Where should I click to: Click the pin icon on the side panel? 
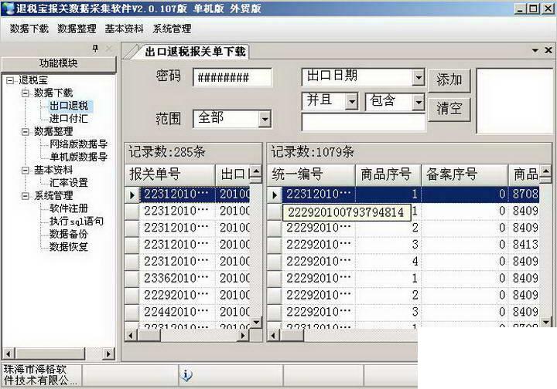(95, 48)
